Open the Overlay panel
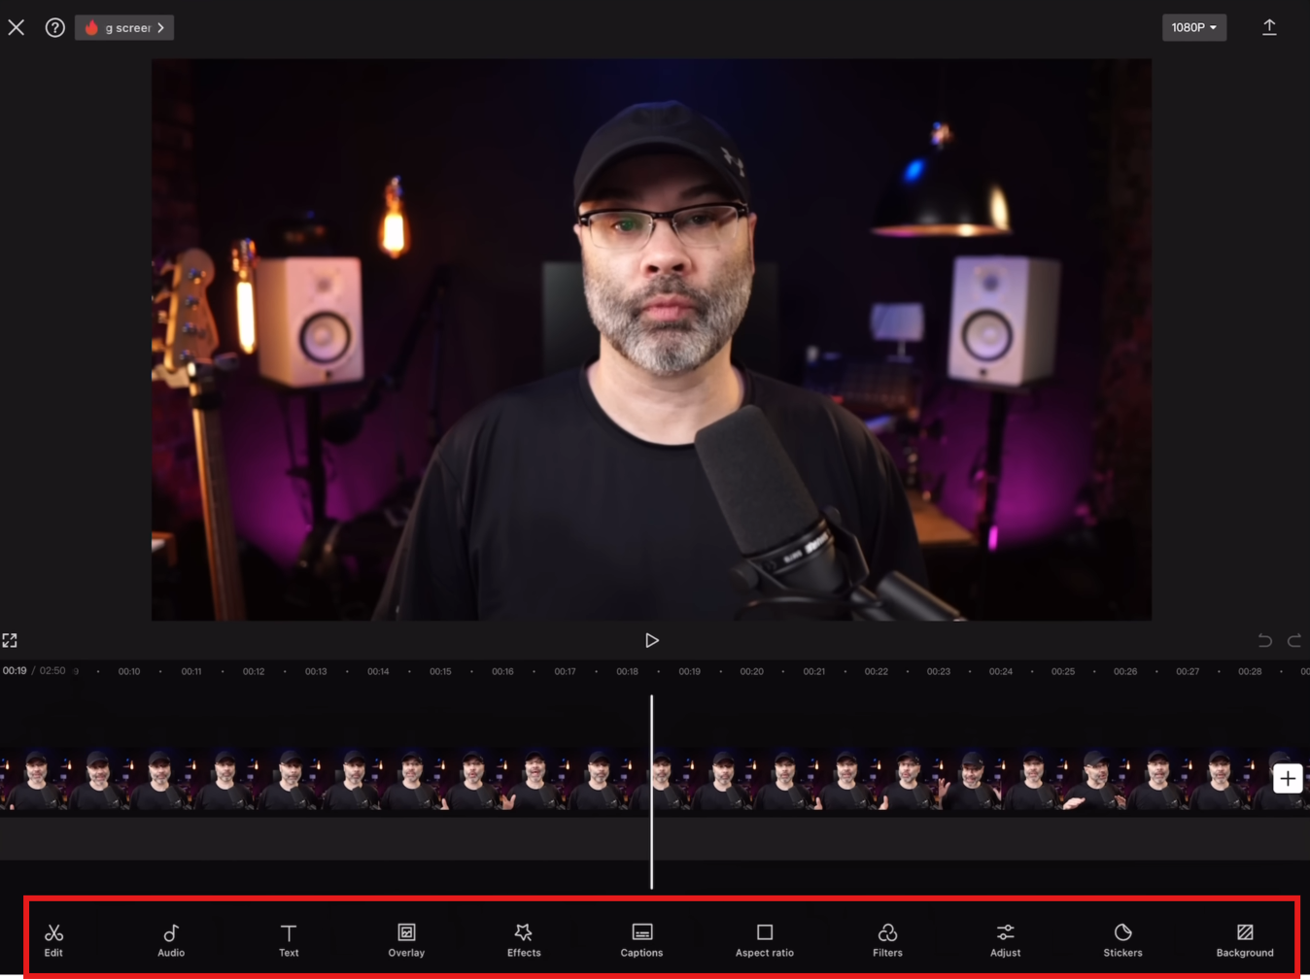This screenshot has width=1310, height=980. click(x=406, y=937)
